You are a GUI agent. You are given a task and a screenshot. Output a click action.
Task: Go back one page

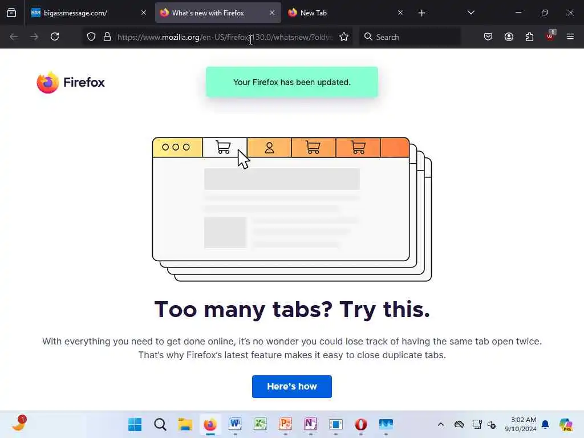click(14, 36)
